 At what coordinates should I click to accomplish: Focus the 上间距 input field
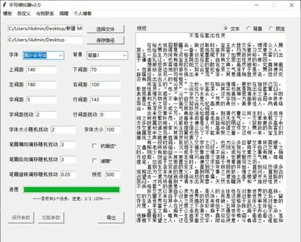42,70
